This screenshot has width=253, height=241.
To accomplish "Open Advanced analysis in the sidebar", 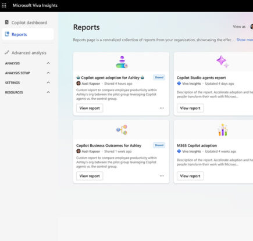I will tap(28, 53).
